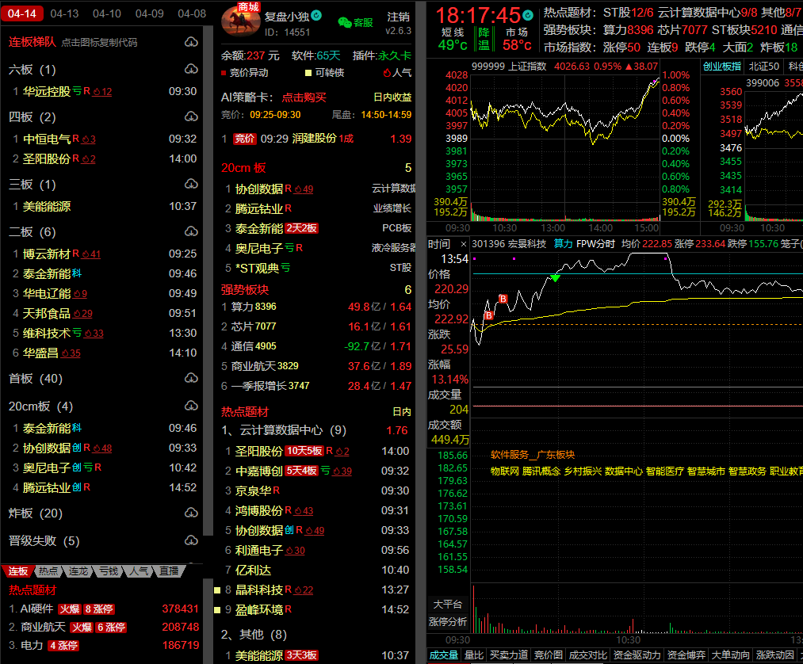Image resolution: width=803 pixels, height=664 pixels.
Task: Click refresh icon next to 复盘小独 username
Action: point(317,15)
